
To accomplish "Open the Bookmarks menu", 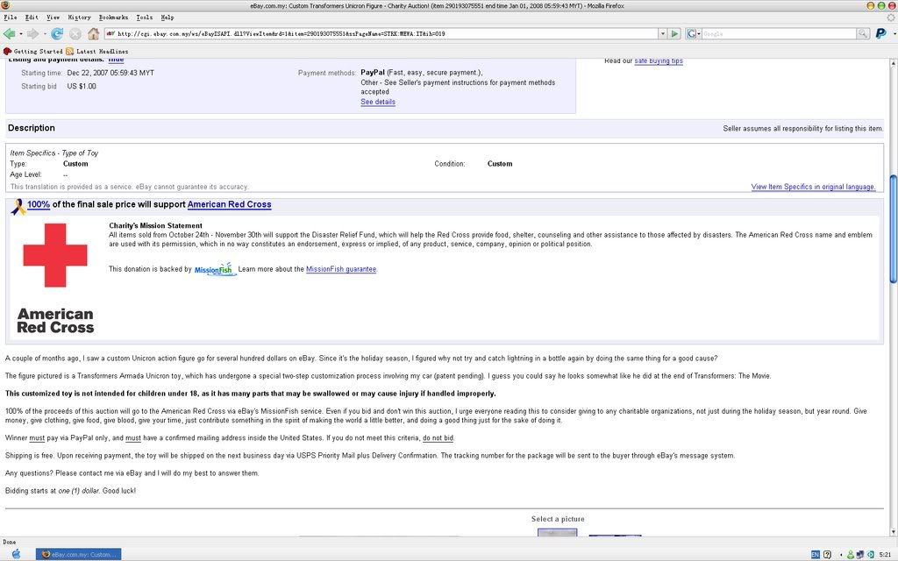I will point(113,18).
